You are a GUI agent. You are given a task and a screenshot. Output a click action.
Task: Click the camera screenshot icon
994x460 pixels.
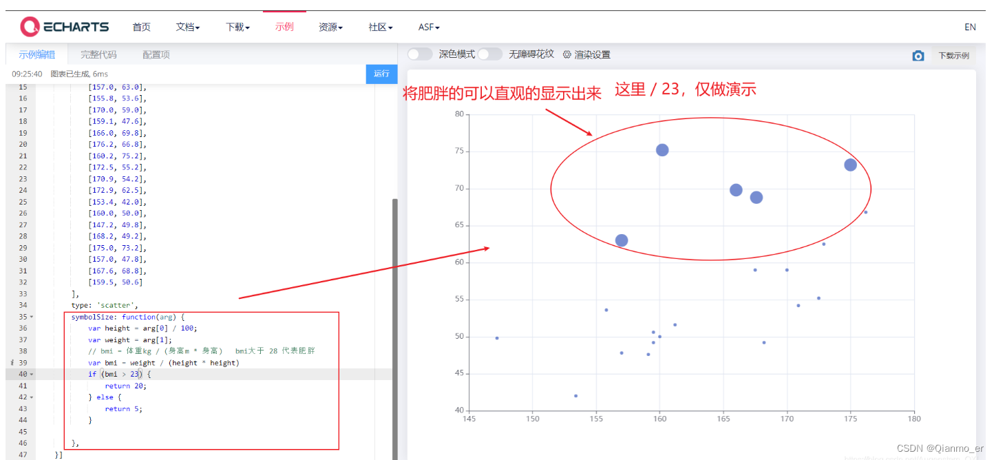[x=919, y=54]
